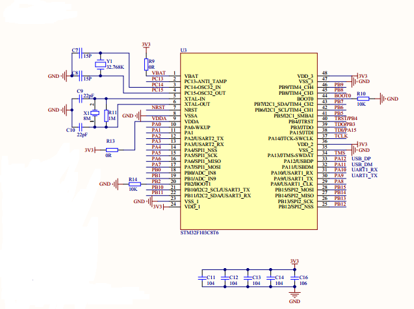Click the TMS net label
Screen dimensions: 414x309
[x=340, y=153]
